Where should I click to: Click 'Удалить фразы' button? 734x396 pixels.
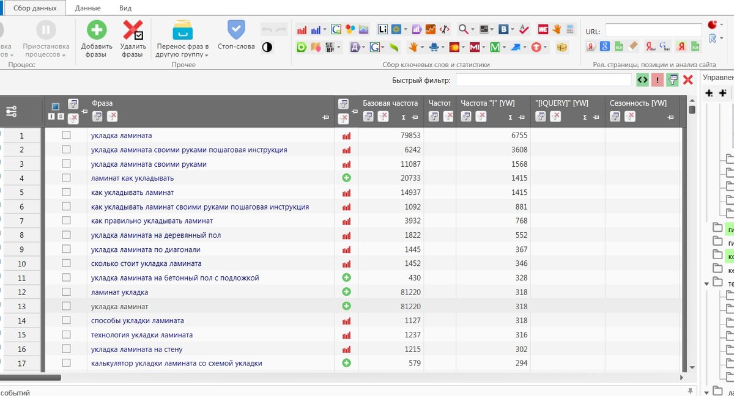[x=133, y=39]
